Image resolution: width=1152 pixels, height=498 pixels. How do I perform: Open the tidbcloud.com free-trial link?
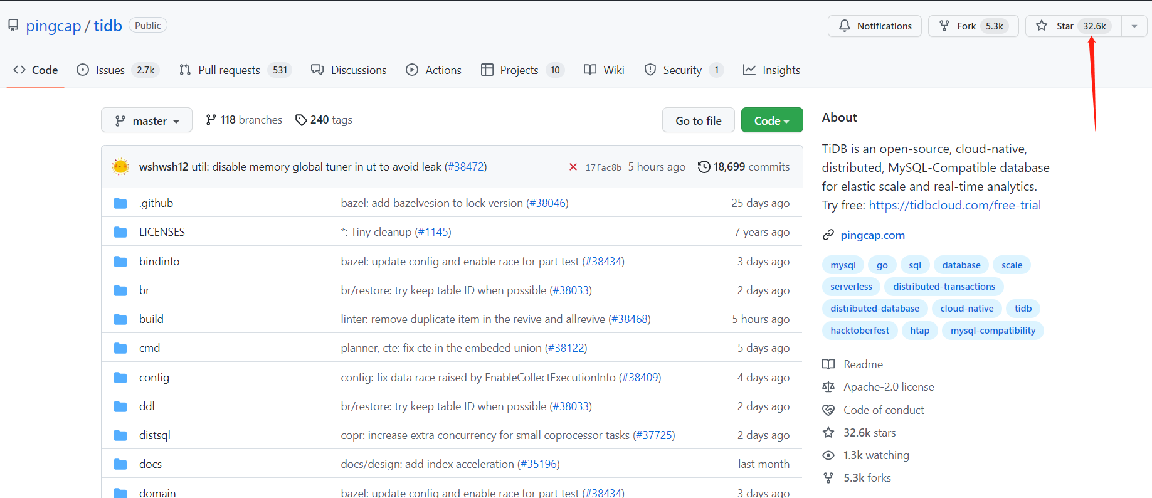click(x=955, y=205)
